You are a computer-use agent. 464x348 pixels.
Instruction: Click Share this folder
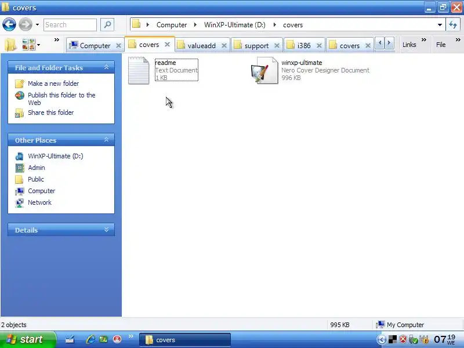coord(50,113)
